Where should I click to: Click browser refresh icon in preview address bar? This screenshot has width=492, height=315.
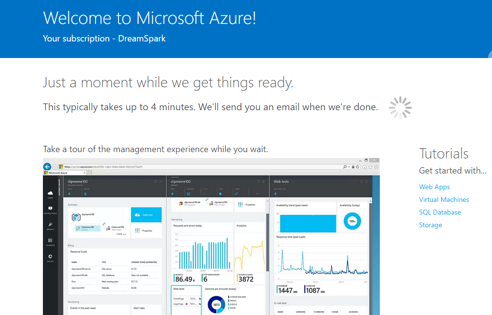point(357,167)
